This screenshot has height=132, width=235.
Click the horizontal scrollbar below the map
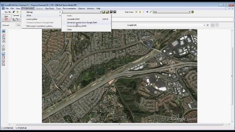[x=119, y=124]
